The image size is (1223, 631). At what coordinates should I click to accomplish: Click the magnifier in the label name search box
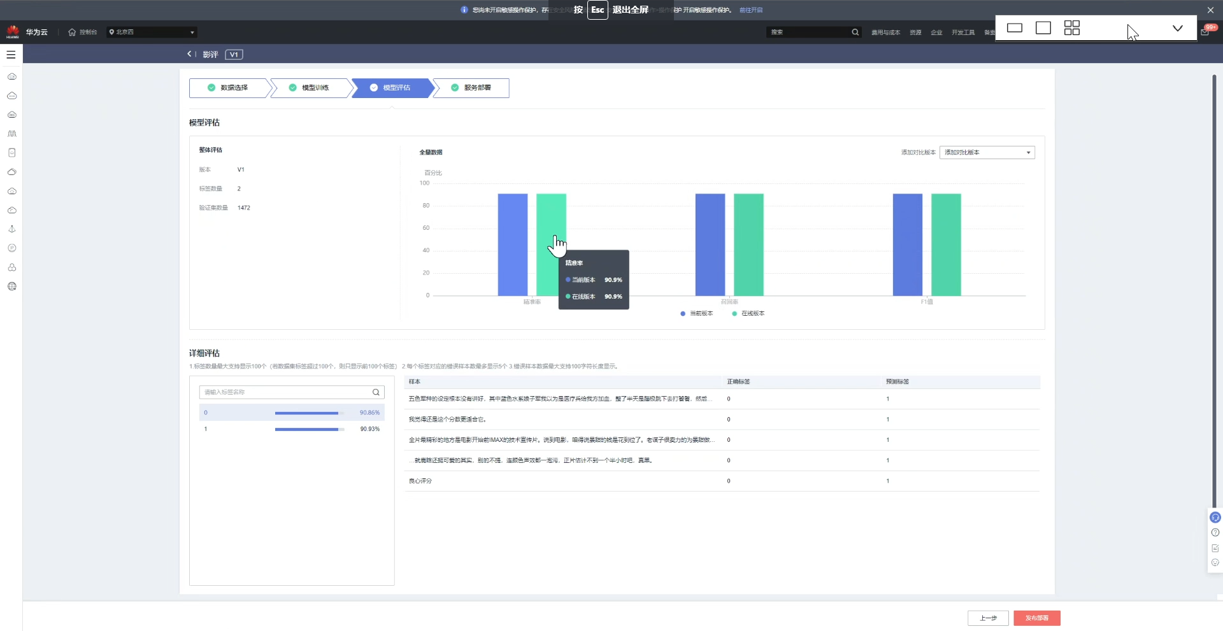(376, 392)
